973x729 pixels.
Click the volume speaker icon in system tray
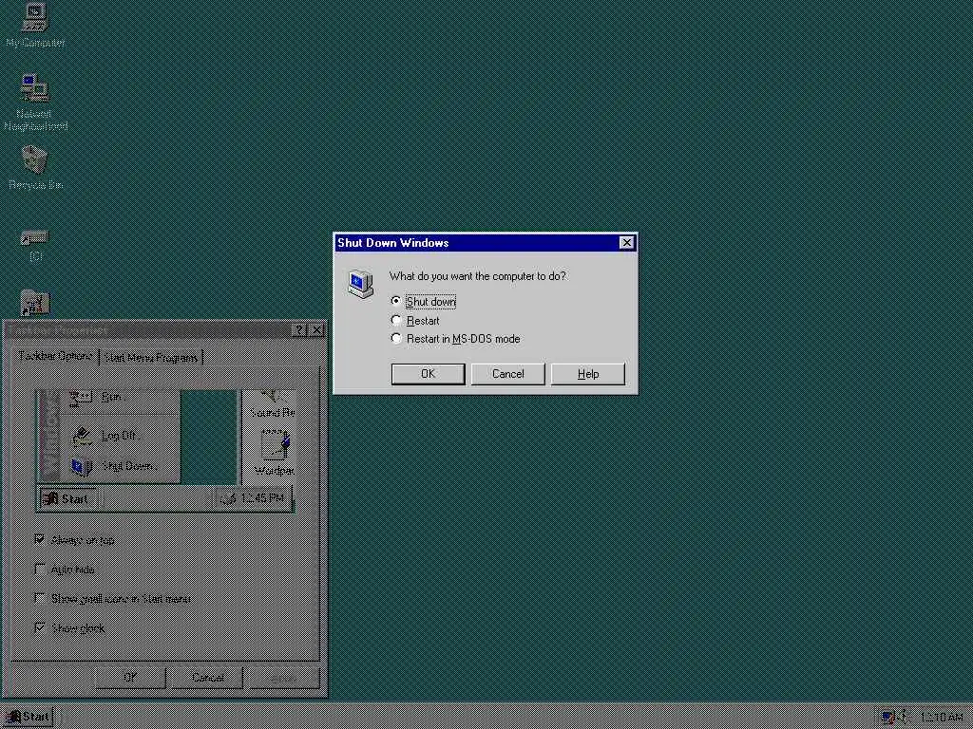point(903,717)
